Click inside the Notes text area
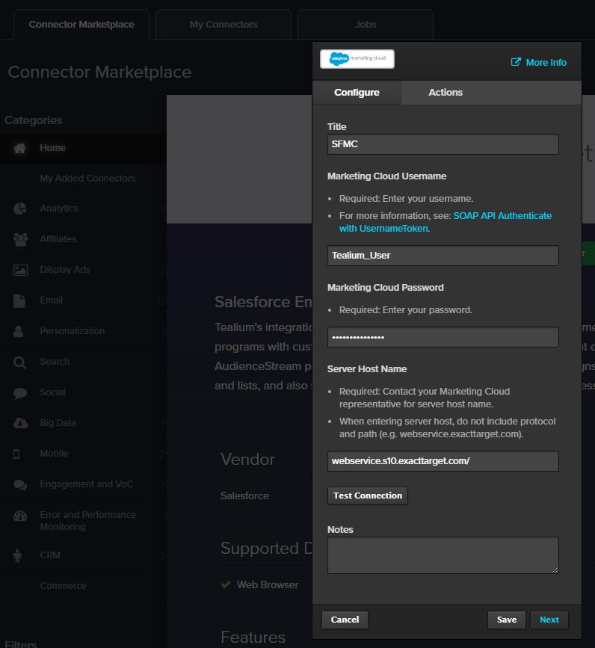Viewport: 595px width, 648px height. 443,555
